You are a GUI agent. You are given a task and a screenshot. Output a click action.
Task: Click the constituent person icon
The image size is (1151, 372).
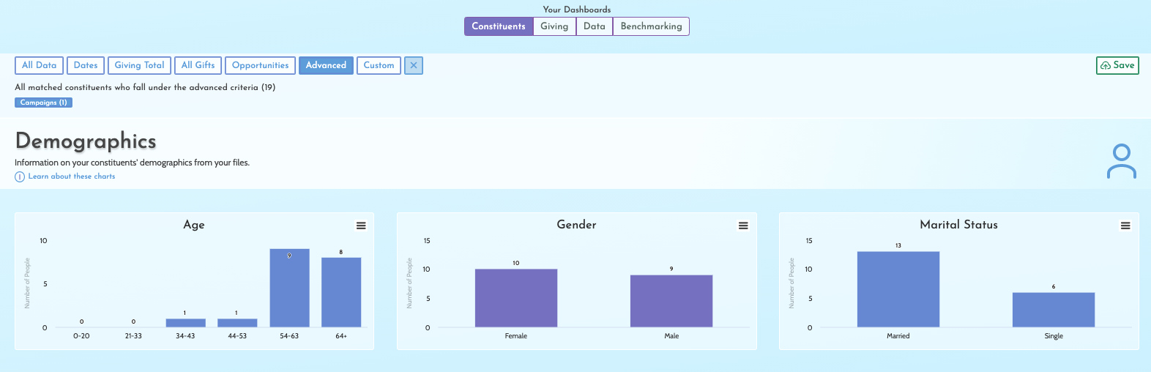click(x=1121, y=162)
